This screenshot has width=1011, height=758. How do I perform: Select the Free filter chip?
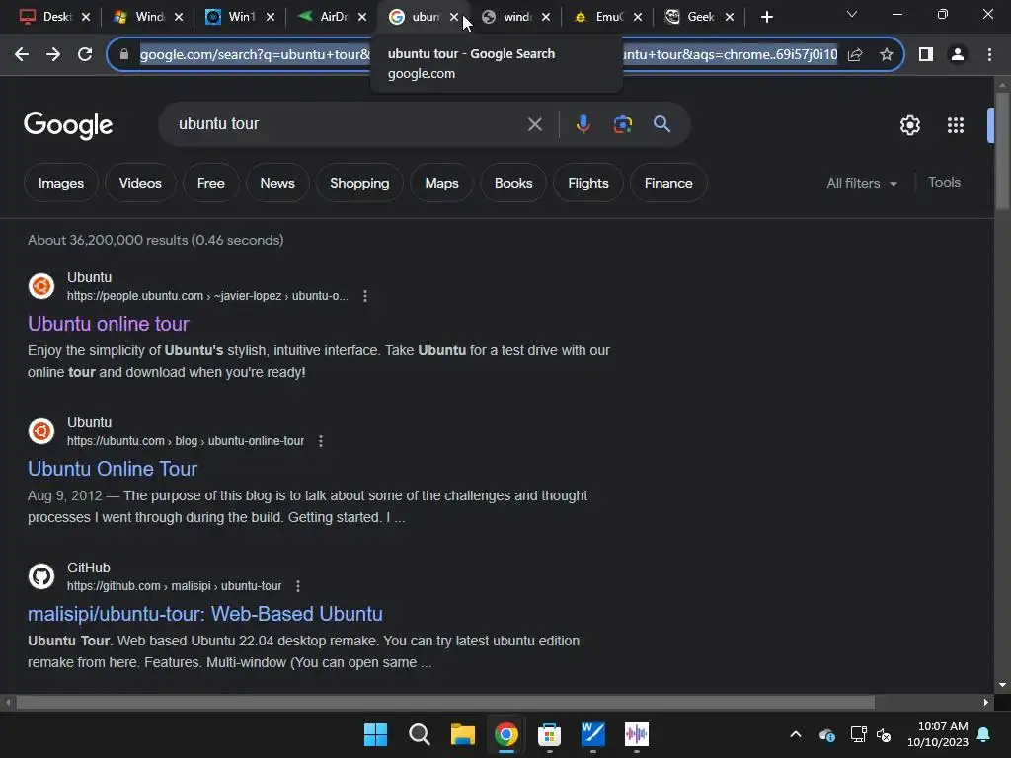click(x=211, y=183)
